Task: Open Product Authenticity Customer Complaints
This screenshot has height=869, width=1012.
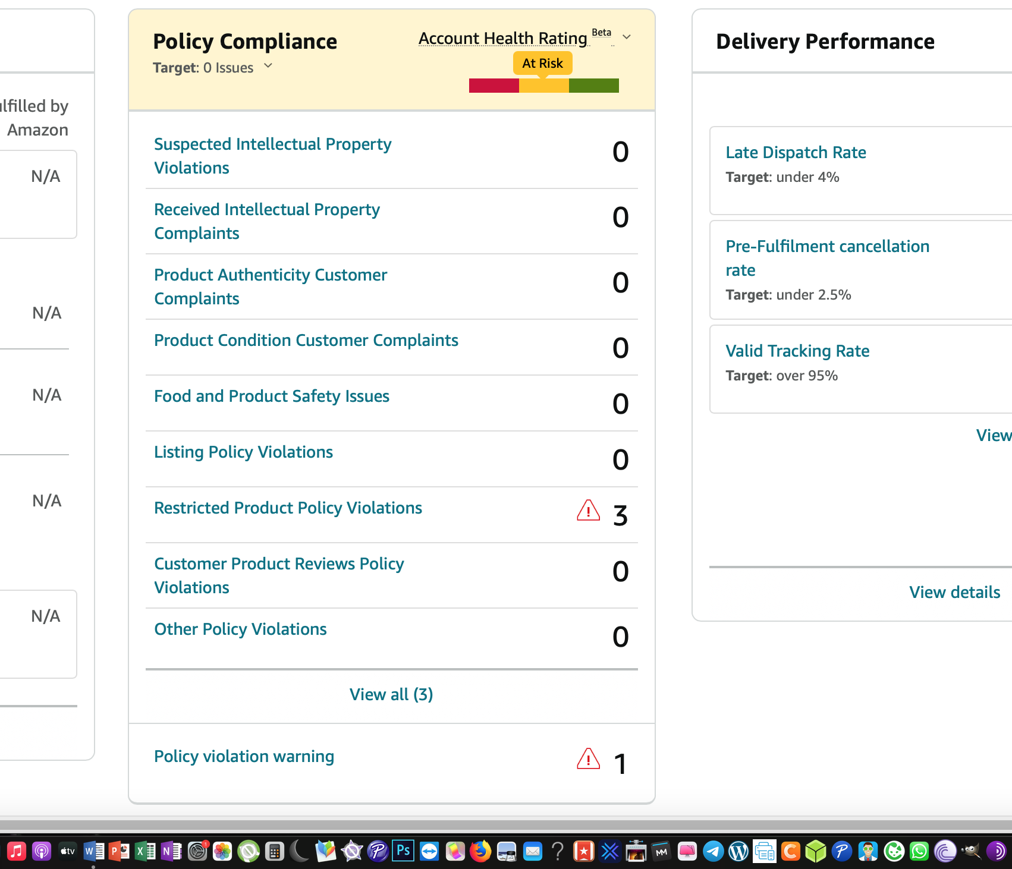Action: point(271,286)
